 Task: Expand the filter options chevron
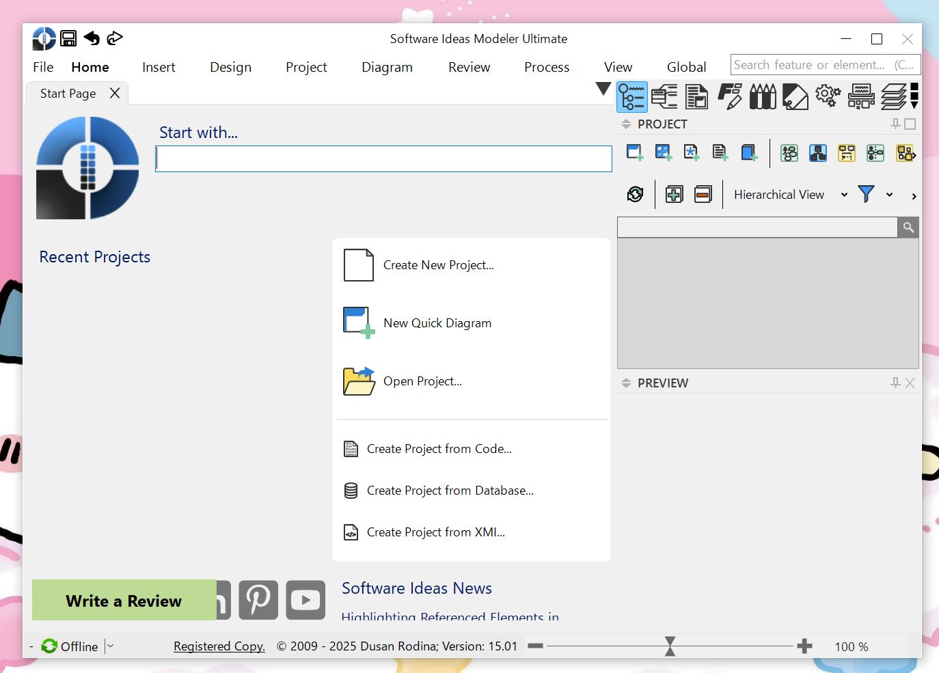(890, 194)
